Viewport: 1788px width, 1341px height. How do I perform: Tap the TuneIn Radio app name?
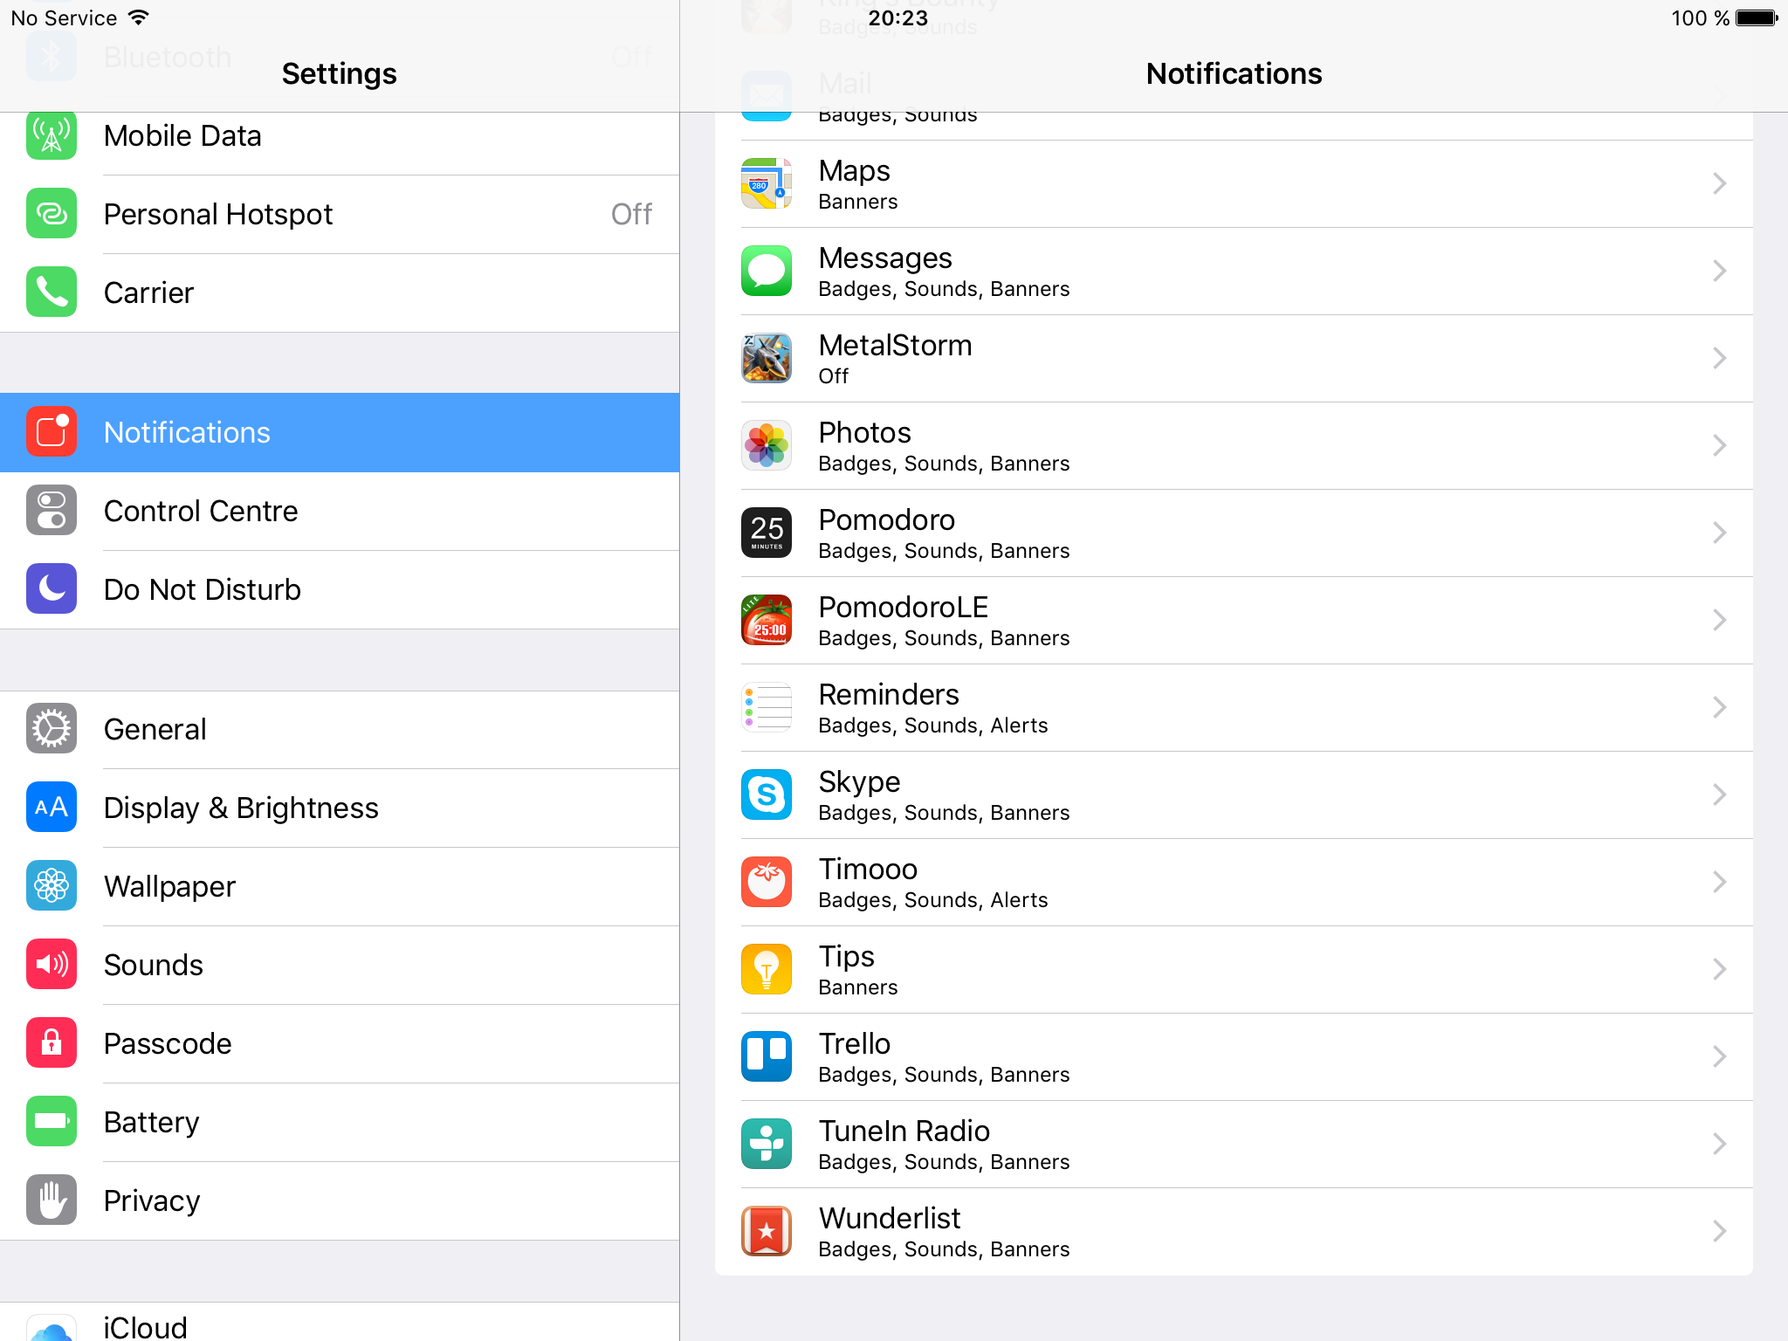pyautogui.click(x=904, y=1131)
